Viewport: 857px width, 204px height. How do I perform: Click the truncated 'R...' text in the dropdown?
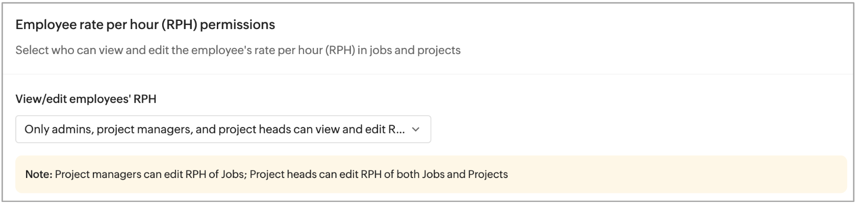397,130
